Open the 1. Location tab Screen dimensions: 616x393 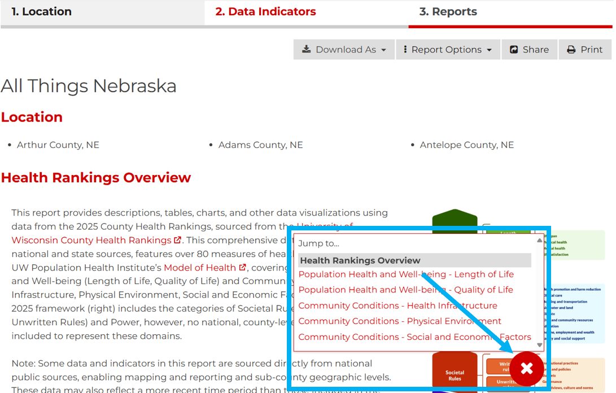[102, 12]
